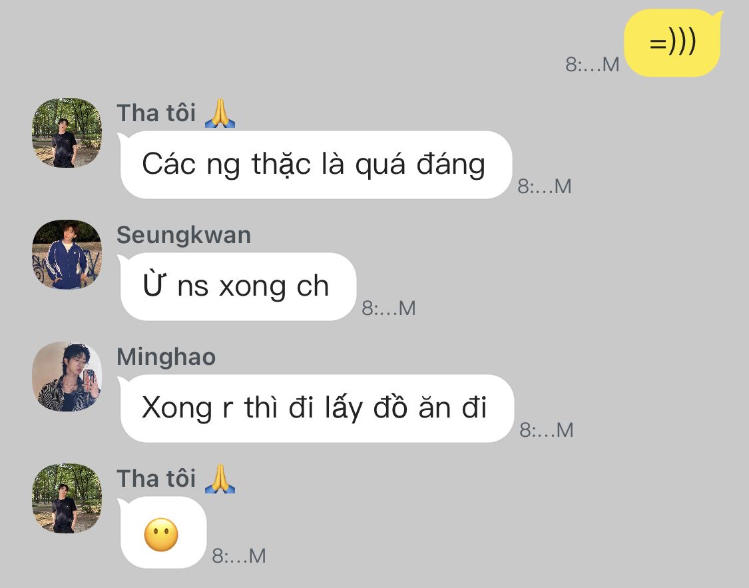Tap the Tha tôi avatar beside "Các ng thặc là quá đáng"
This screenshot has height=588, width=749.
(x=67, y=133)
